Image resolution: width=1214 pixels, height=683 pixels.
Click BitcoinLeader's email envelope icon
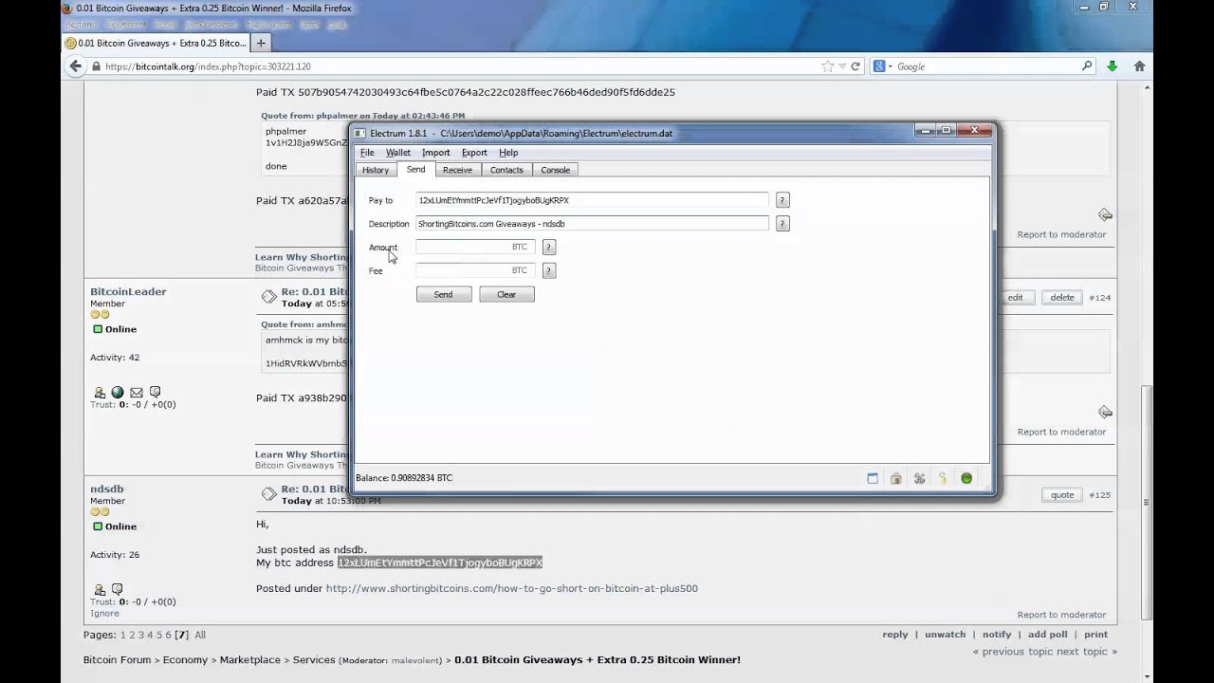[x=137, y=393]
